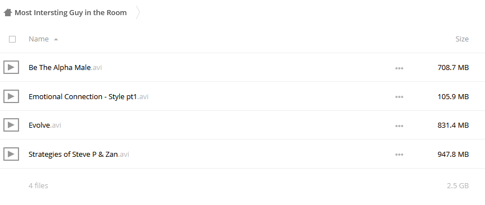This screenshot has width=485, height=205.
Task: Open the ellipsis menu for Evolve.avi
Action: tap(399, 126)
